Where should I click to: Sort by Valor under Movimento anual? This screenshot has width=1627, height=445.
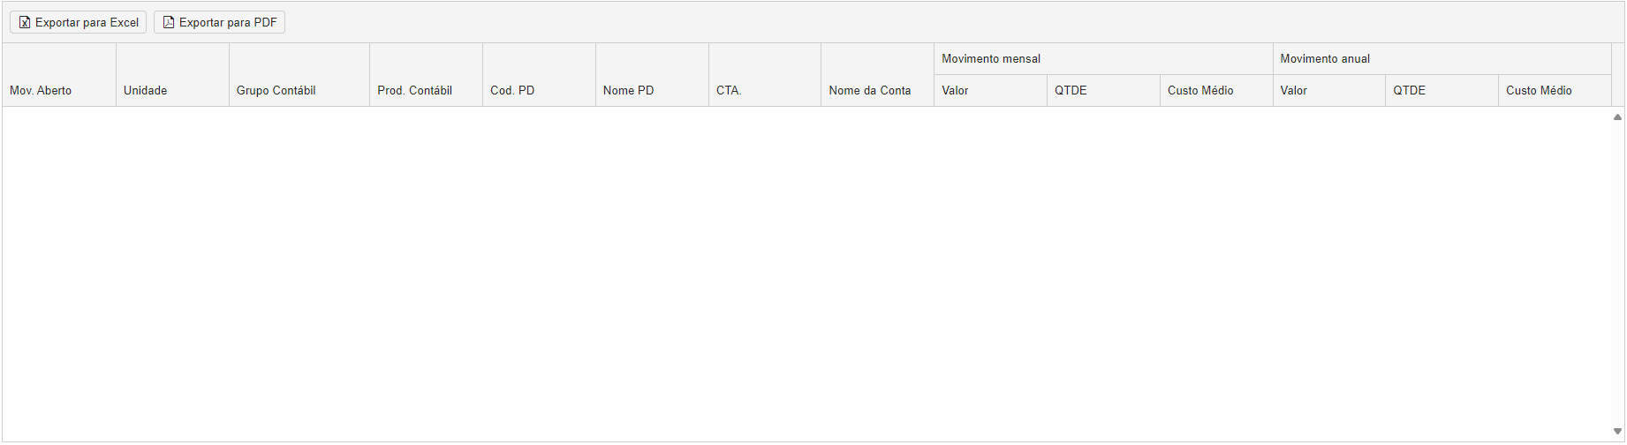[x=1294, y=90]
